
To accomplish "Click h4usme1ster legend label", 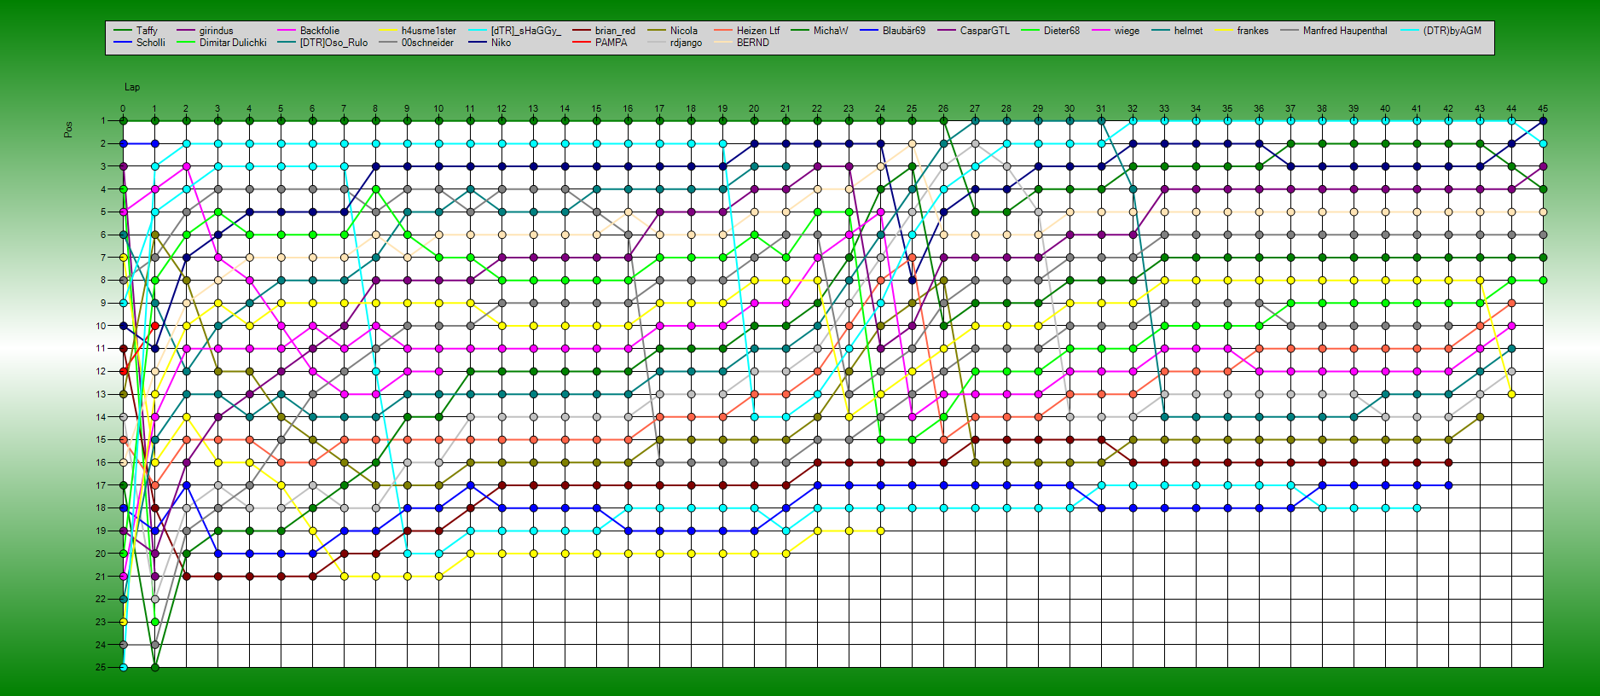I will coord(428,31).
